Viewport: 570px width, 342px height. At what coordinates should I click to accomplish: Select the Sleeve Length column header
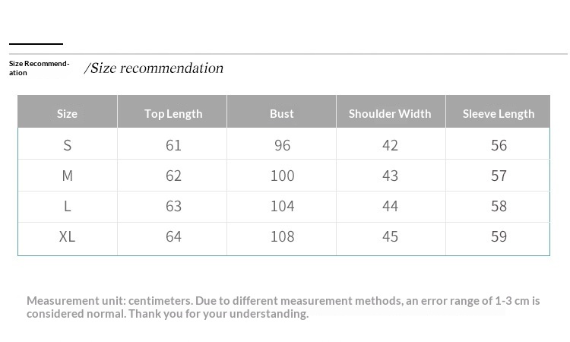(499, 114)
